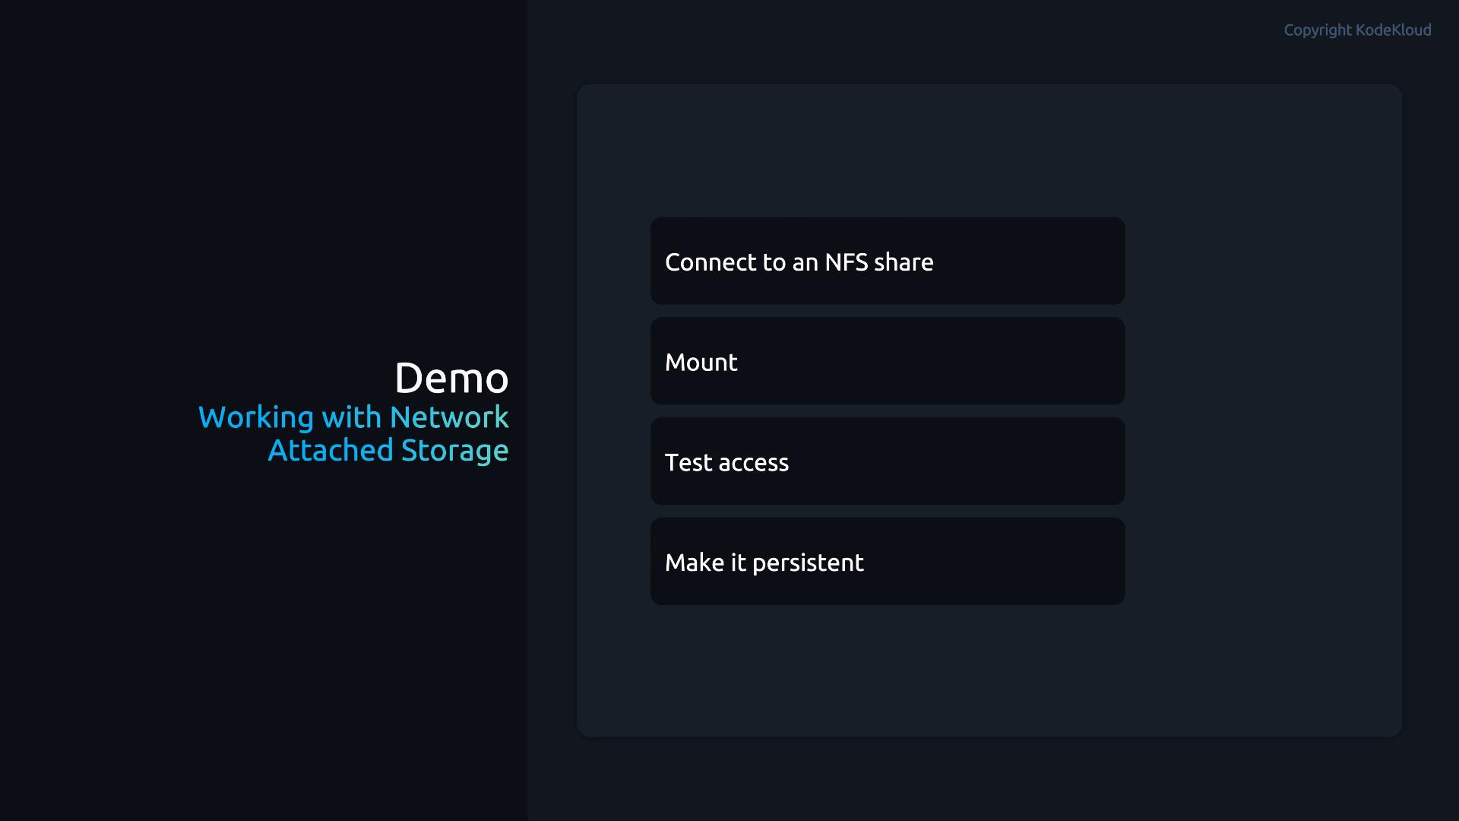Select the 'Connect to an NFS share' card
The width and height of the screenshot is (1459, 821).
pos(888,261)
